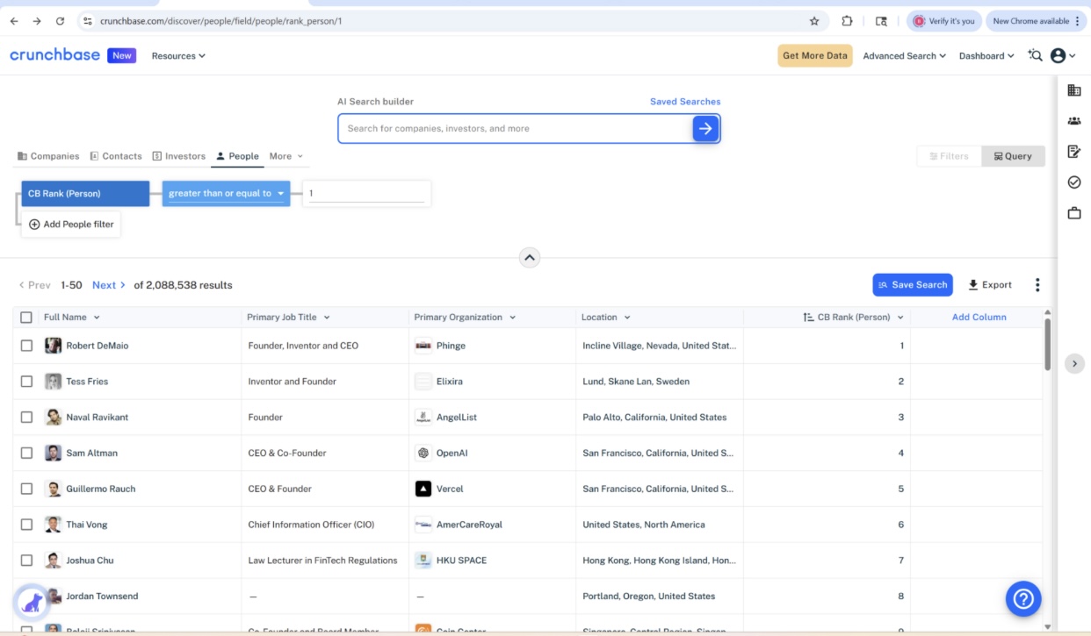Open the 'greater than or equal to' operator dropdown
This screenshot has height=636, width=1091.
click(x=224, y=193)
